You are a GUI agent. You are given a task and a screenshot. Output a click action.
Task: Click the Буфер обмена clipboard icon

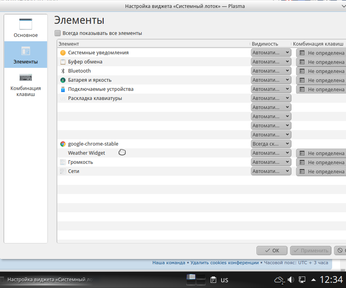coord(63,62)
